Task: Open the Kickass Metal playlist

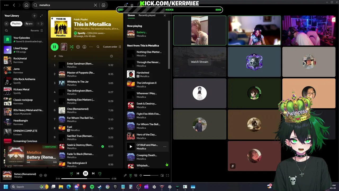Action: tap(24, 91)
